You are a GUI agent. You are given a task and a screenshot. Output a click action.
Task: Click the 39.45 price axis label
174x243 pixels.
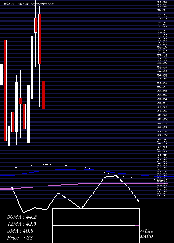[162, 94]
